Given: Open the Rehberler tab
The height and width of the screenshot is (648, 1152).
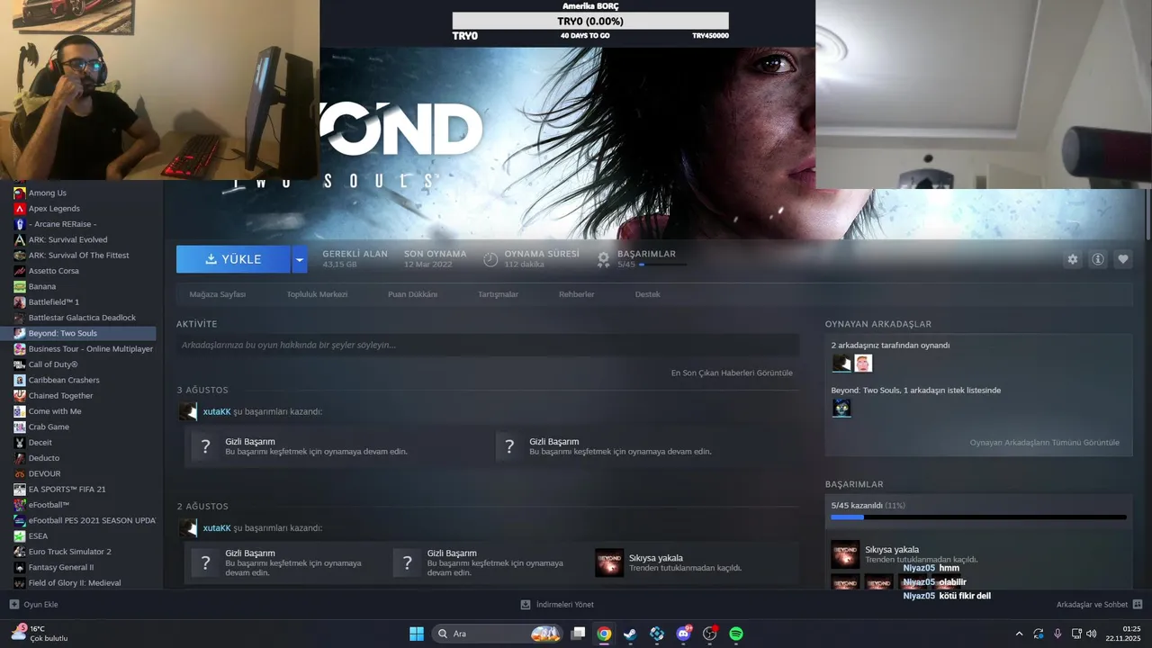Looking at the screenshot, I should [x=576, y=294].
